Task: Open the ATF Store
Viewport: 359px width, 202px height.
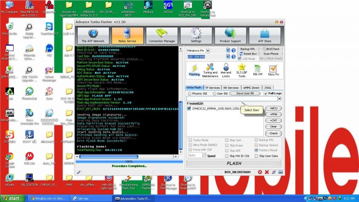Action: [265, 35]
